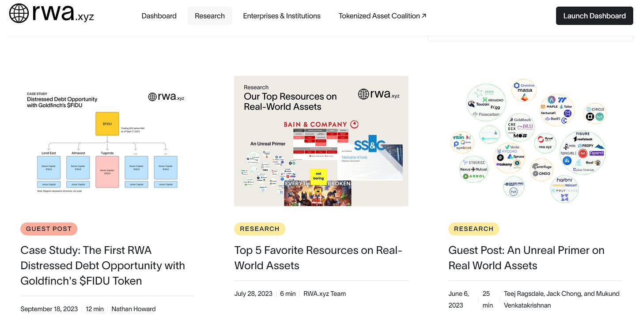Click the harbor POLYTRADE circle in map
Image resolution: width=643 pixels, height=316 pixels.
click(564, 189)
